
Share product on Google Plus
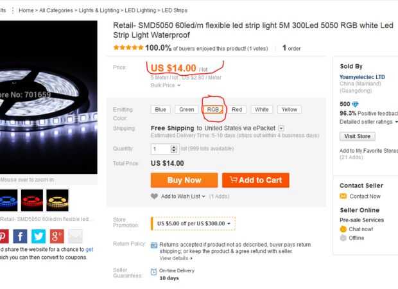(x=56, y=236)
